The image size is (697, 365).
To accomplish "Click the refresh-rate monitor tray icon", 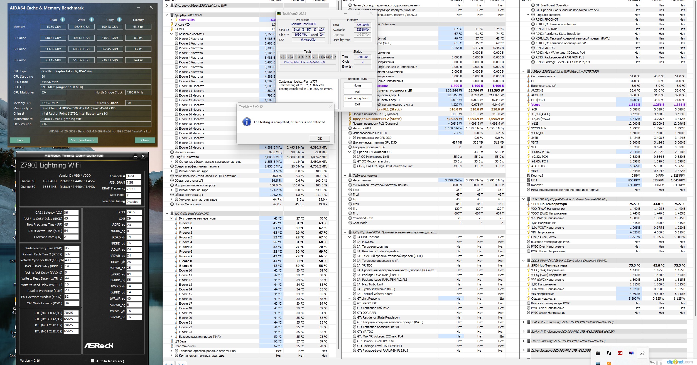I will pos(631,353).
